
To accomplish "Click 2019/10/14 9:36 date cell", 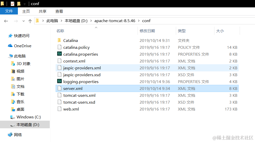I will (155, 82).
